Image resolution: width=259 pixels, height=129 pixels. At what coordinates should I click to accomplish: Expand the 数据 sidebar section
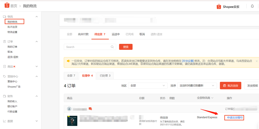pos(37,121)
